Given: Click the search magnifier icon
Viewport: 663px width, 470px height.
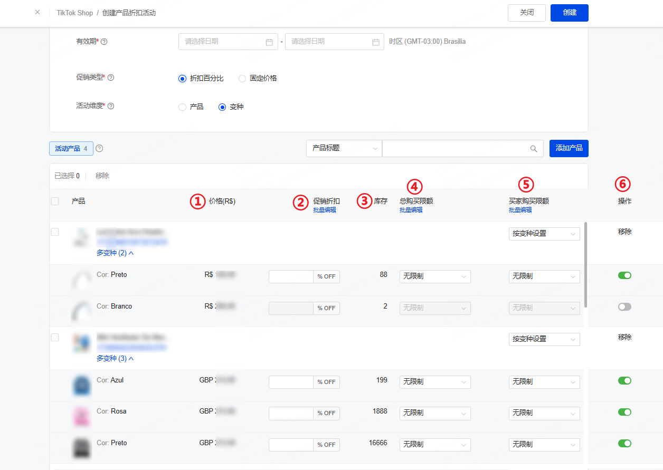Looking at the screenshot, I should [534, 149].
